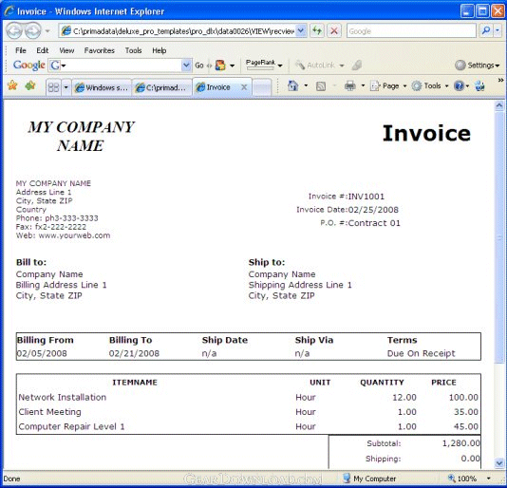Viewport: 507px width, 488px height.
Task: Click the colorful Google toolbar bookmarks icon
Action: click(x=220, y=66)
